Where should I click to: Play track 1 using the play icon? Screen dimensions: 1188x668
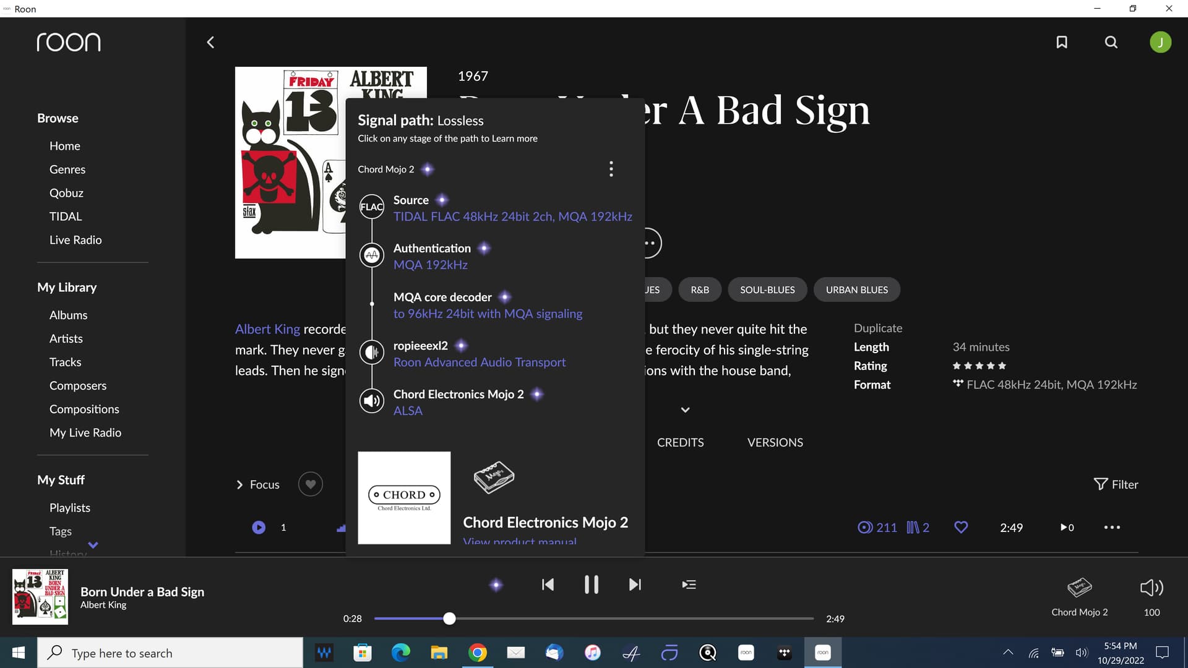259,527
